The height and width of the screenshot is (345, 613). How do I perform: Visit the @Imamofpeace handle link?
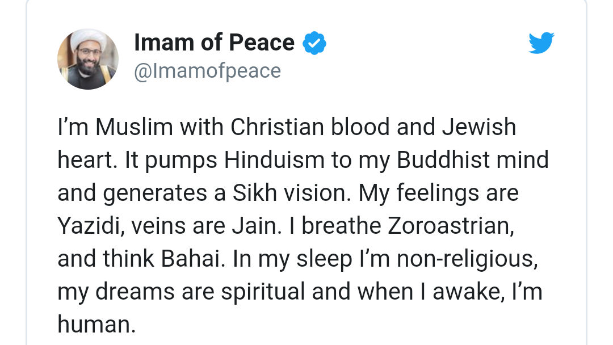click(x=207, y=71)
